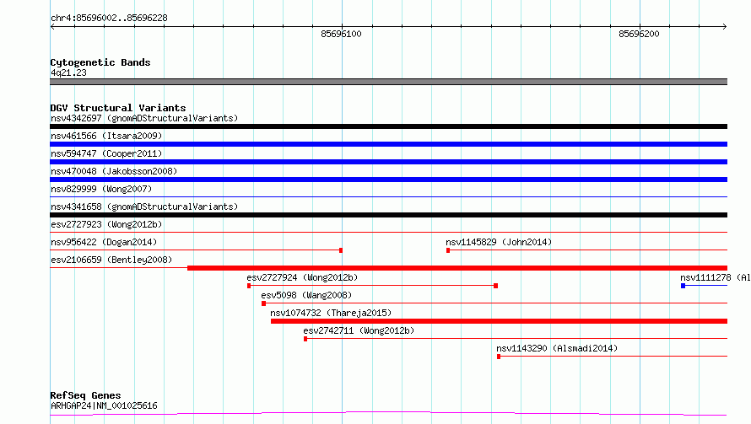Select the thick red esv2106659 variant bar

coord(457,268)
